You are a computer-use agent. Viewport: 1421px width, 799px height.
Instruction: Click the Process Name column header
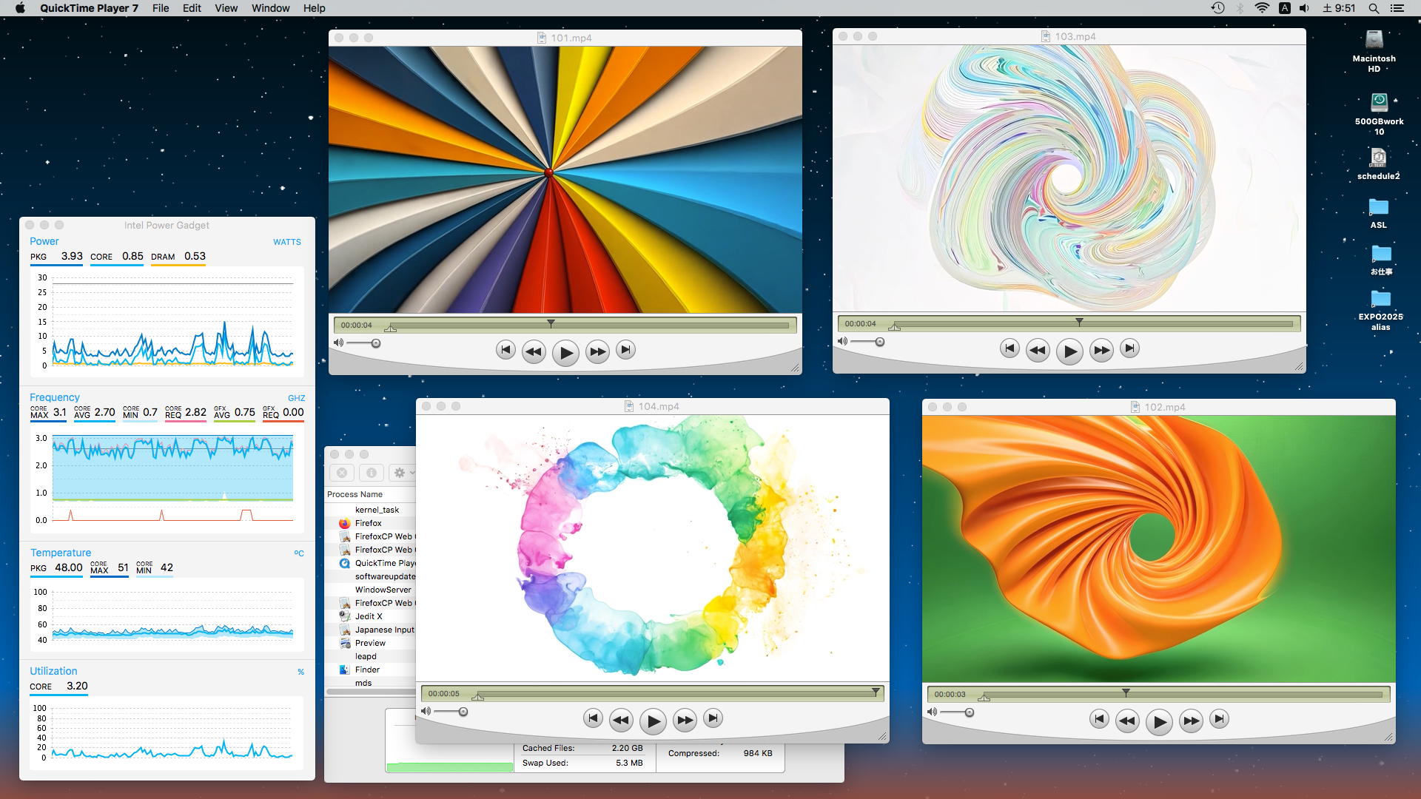click(x=355, y=494)
